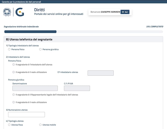
Task: Click the 'CF intestatario utenza' field
Action: tap(101, 73)
